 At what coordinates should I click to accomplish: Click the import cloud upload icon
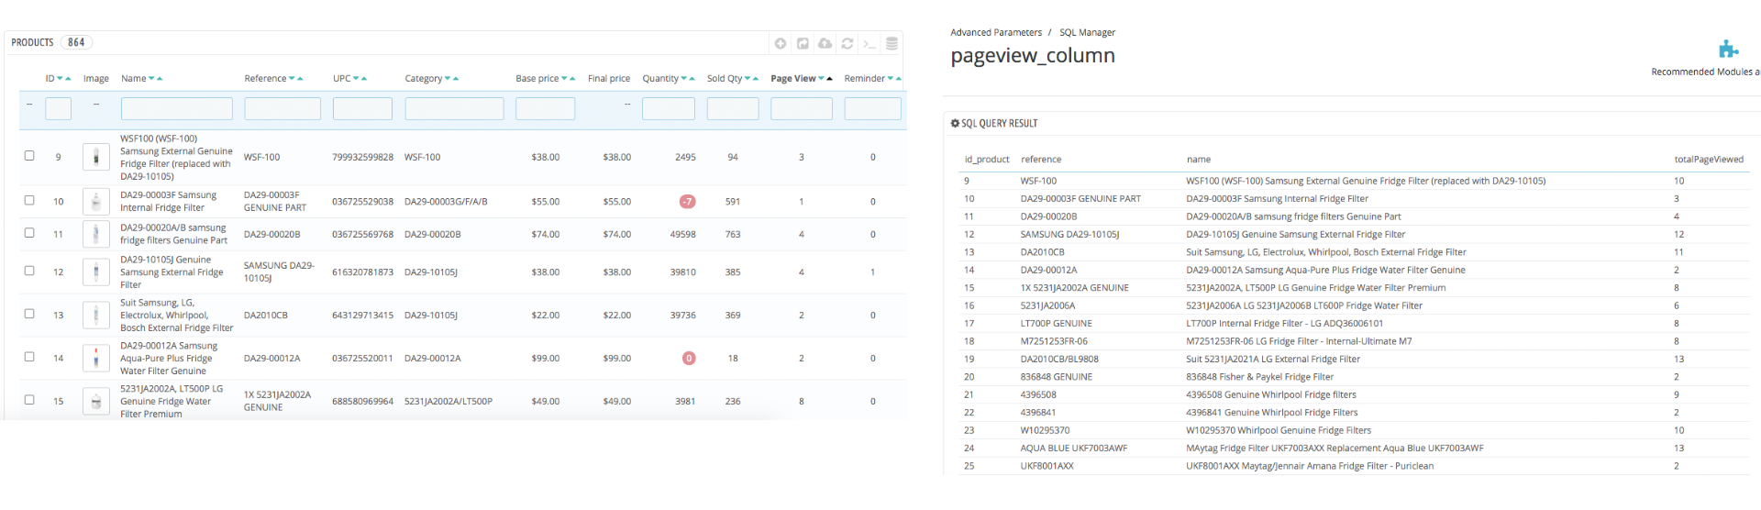click(825, 43)
